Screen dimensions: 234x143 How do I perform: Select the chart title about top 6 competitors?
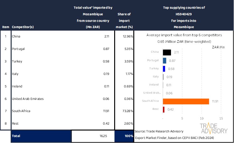tap(183, 35)
